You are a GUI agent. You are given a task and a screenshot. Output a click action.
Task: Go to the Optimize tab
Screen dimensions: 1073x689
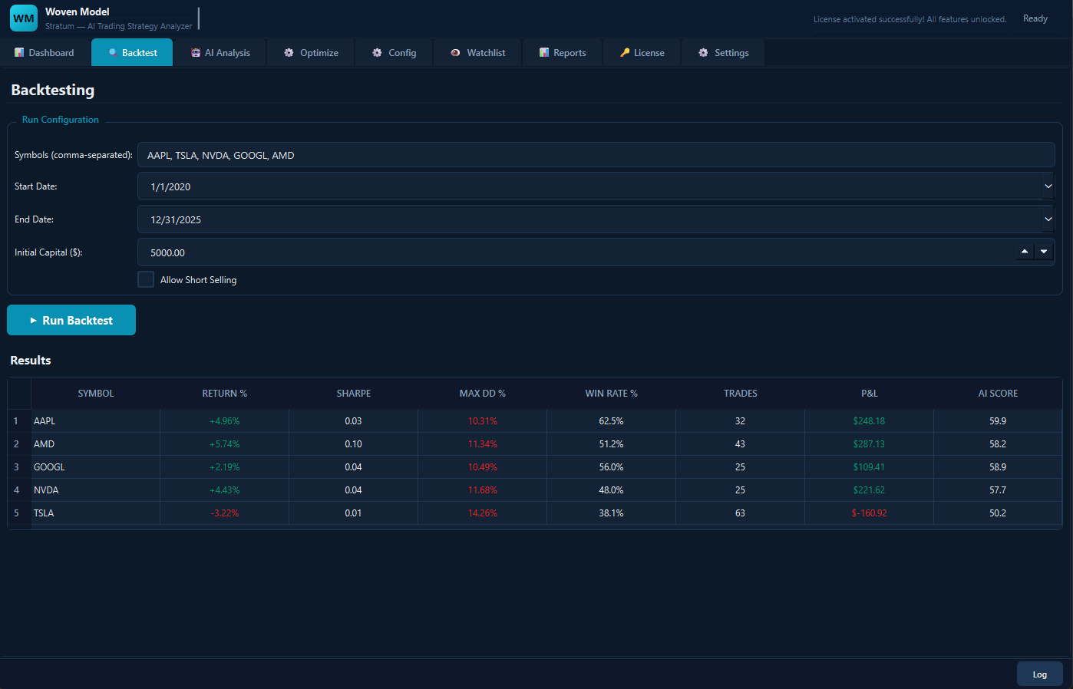pos(311,53)
